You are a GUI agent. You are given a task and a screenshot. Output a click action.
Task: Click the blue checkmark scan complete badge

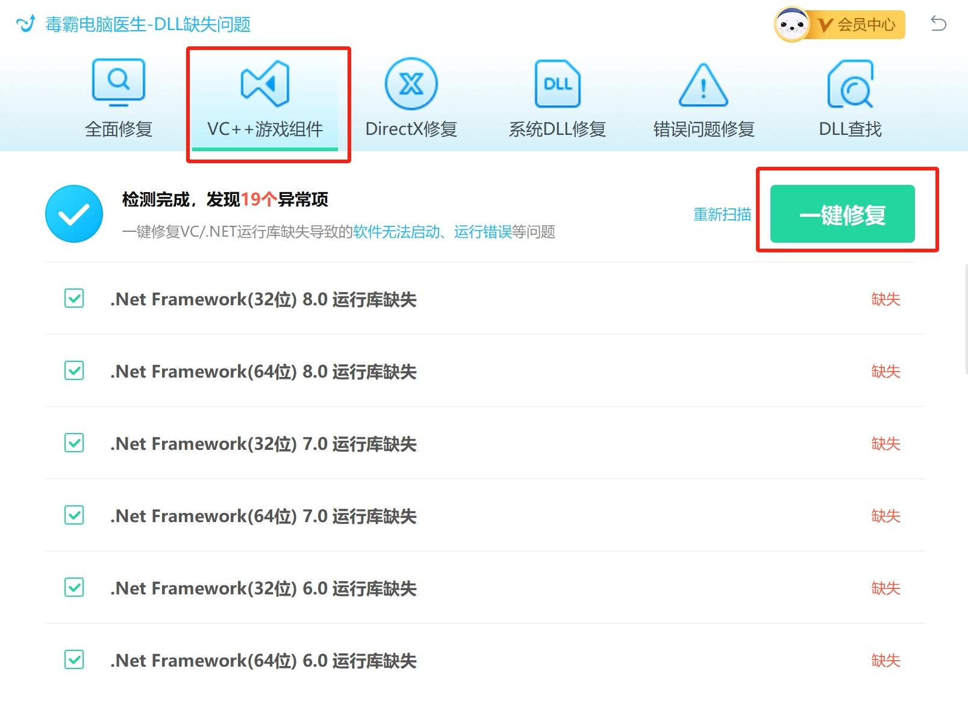pyautogui.click(x=73, y=213)
